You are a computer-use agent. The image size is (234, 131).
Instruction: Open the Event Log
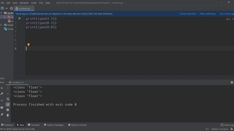point(227,125)
